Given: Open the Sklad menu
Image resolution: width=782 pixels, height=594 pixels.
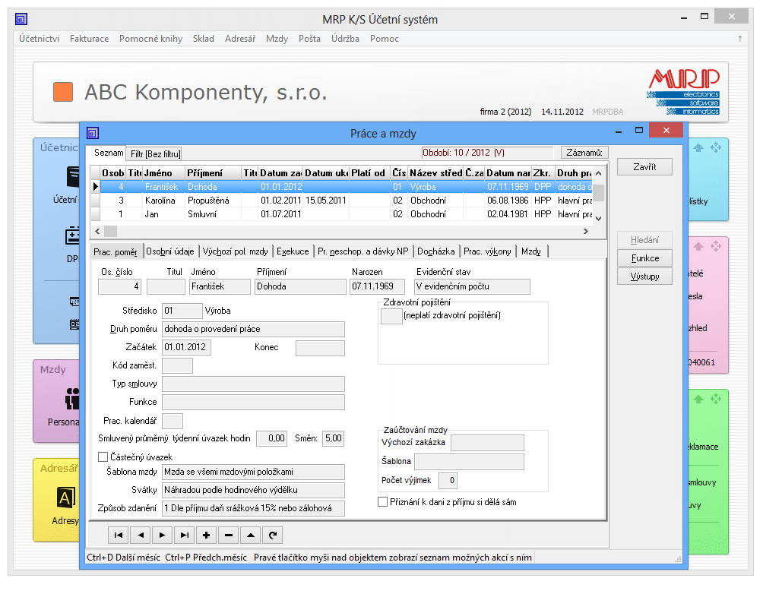Looking at the screenshot, I should click(204, 39).
